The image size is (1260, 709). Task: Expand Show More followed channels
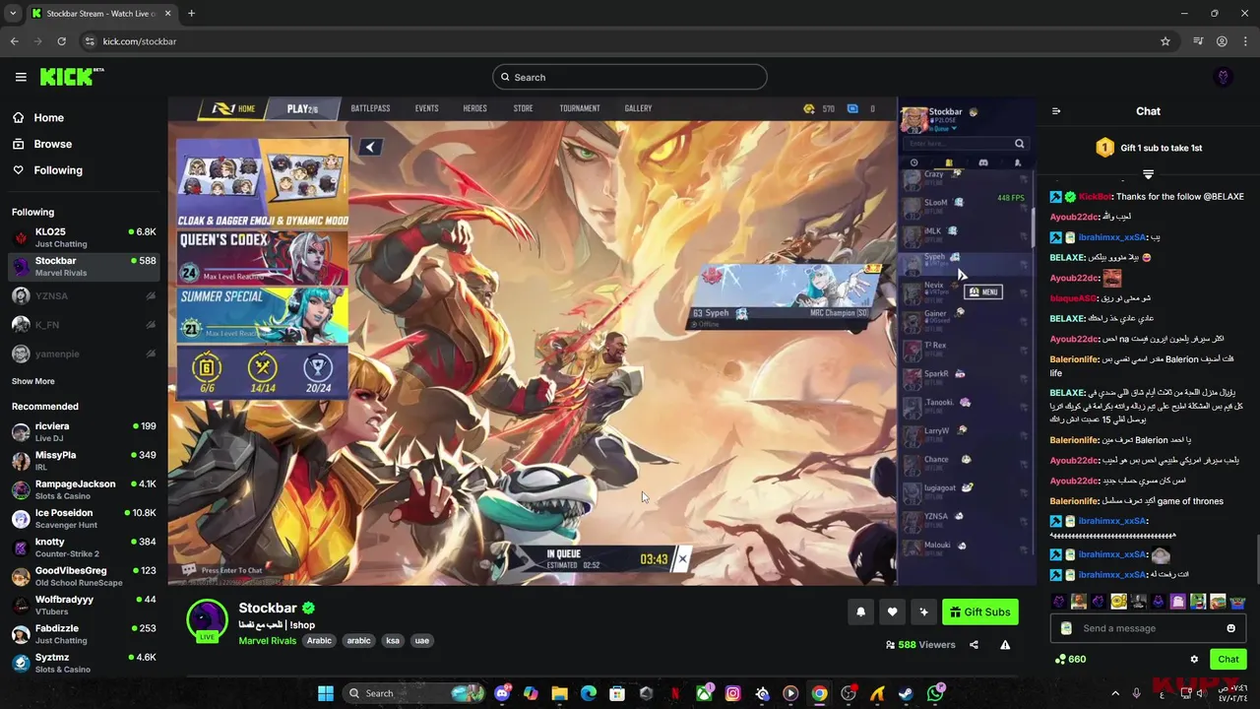click(33, 381)
